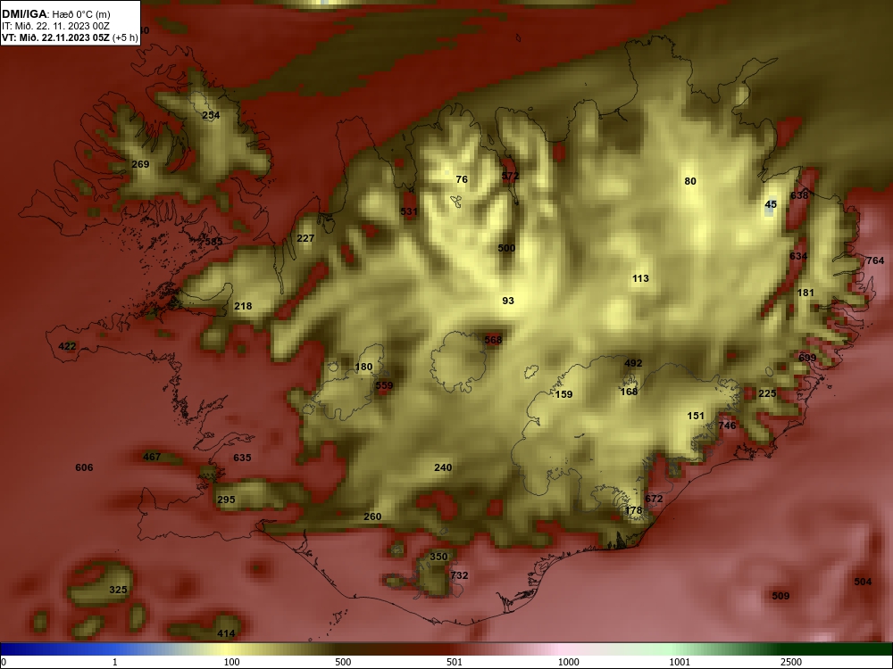The height and width of the screenshot is (669, 893).
Task: Click the DMI/IGA title text
Action: [x=23, y=14]
